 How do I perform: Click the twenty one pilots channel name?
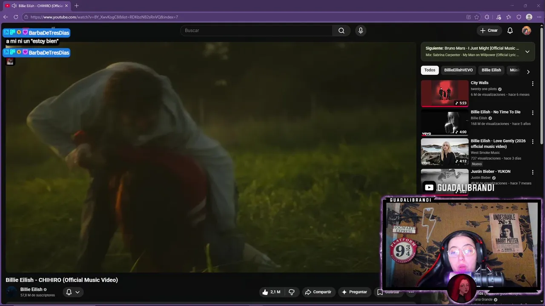point(484,89)
